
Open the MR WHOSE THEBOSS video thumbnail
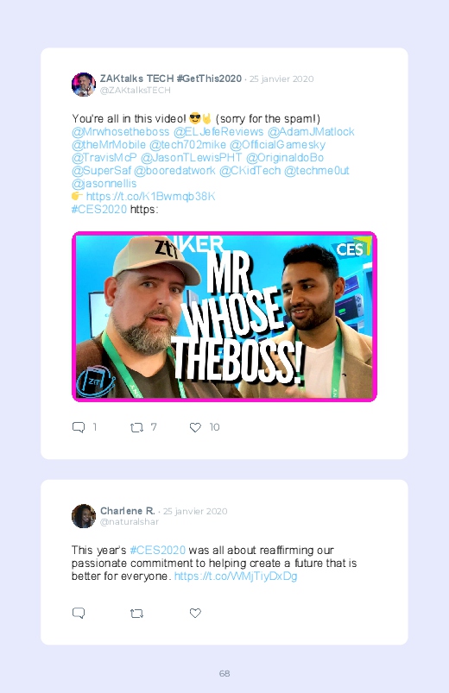[x=224, y=317]
